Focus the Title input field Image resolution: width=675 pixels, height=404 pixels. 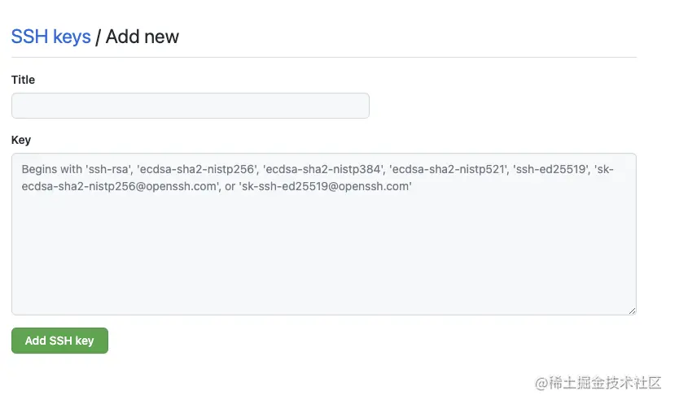coord(190,106)
